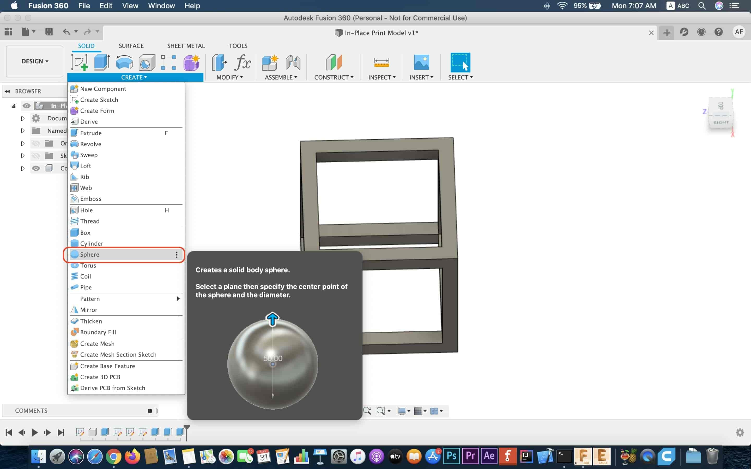
Task: Click the Measure inspect icon
Action: click(381, 62)
